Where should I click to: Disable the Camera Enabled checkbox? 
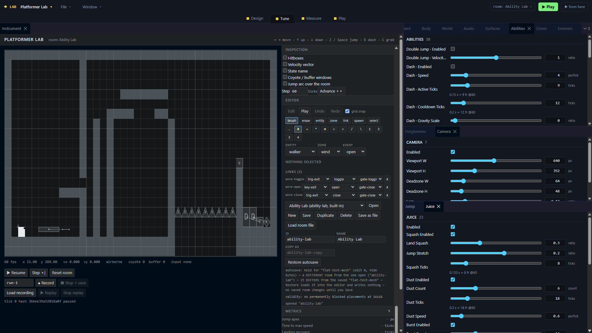click(x=453, y=152)
